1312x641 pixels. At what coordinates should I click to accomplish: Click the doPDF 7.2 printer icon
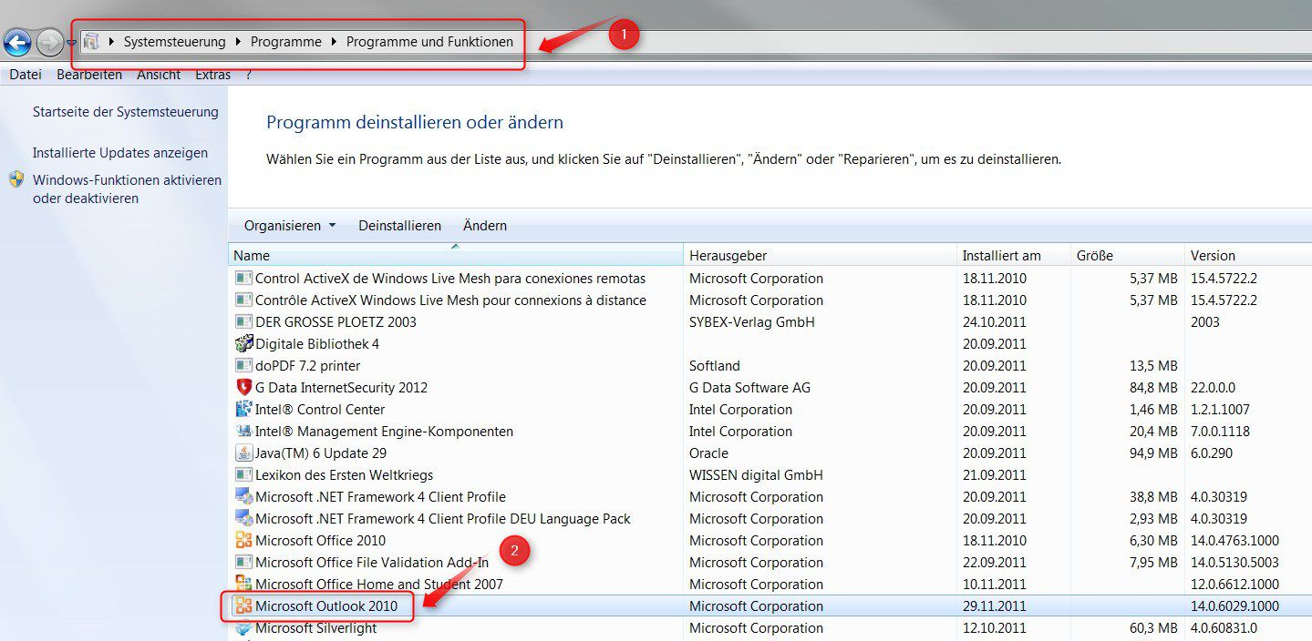pyautogui.click(x=243, y=365)
